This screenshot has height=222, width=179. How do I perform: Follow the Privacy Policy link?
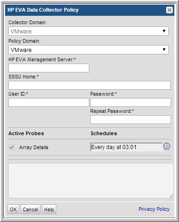coord(154,209)
